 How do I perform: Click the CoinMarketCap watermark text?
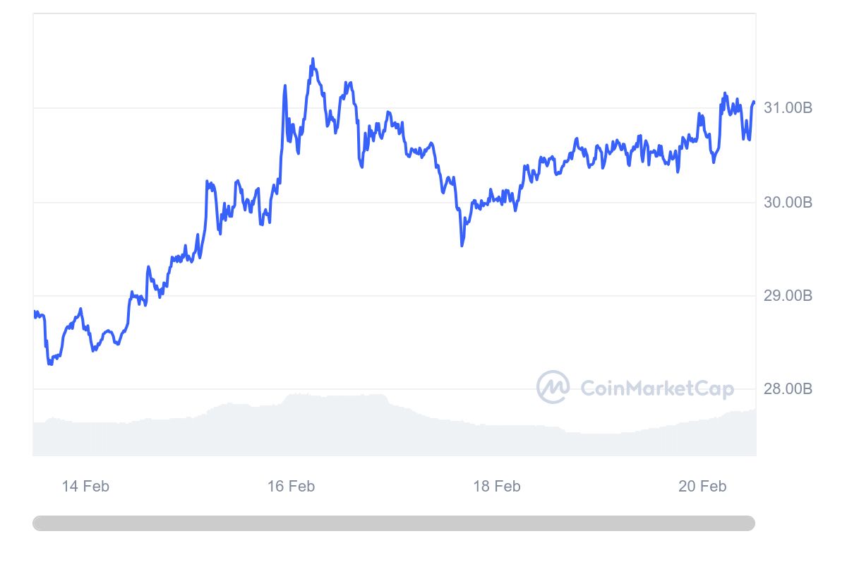(x=656, y=388)
